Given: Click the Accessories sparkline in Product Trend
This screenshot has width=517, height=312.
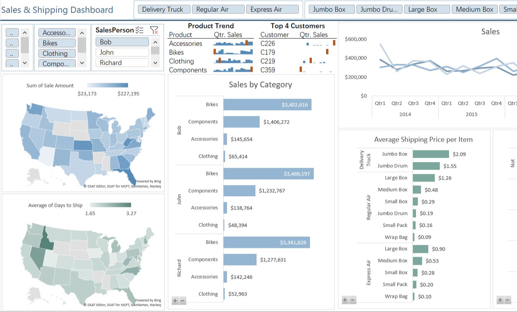Looking at the screenshot, I should click(233, 43).
